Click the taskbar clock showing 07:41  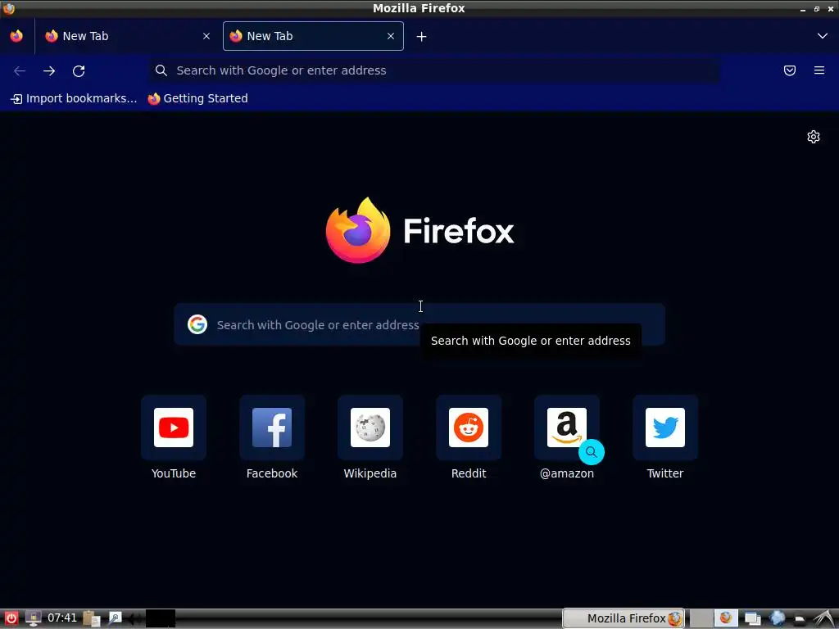(62, 618)
